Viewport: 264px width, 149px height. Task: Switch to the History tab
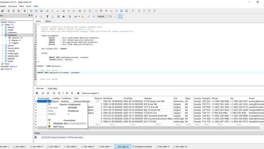48,21
